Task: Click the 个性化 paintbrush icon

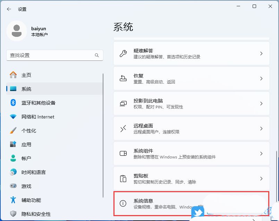Action: pyautogui.click(x=13, y=131)
